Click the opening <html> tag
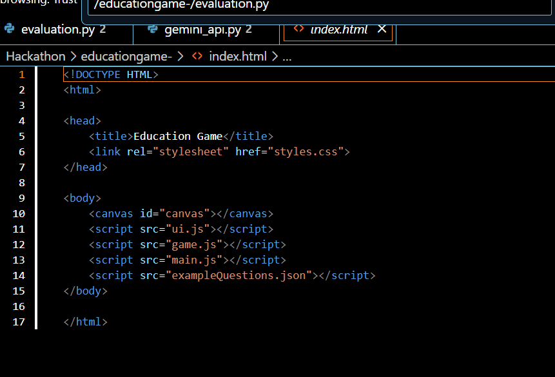This screenshot has height=377, width=555. click(82, 90)
